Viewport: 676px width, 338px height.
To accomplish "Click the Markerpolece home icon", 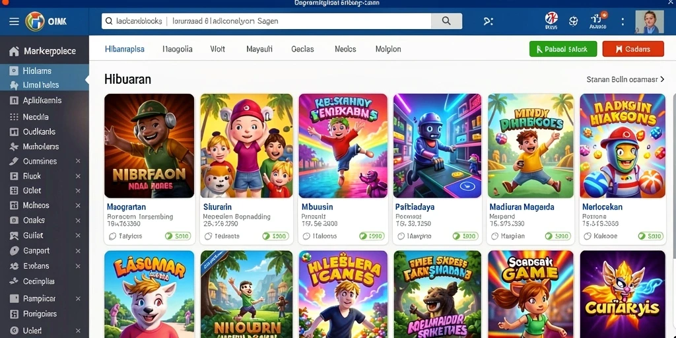I will tap(15, 51).
